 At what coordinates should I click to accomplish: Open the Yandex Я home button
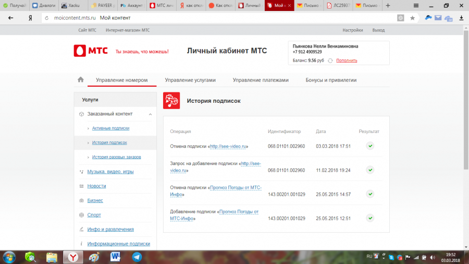tap(30, 18)
